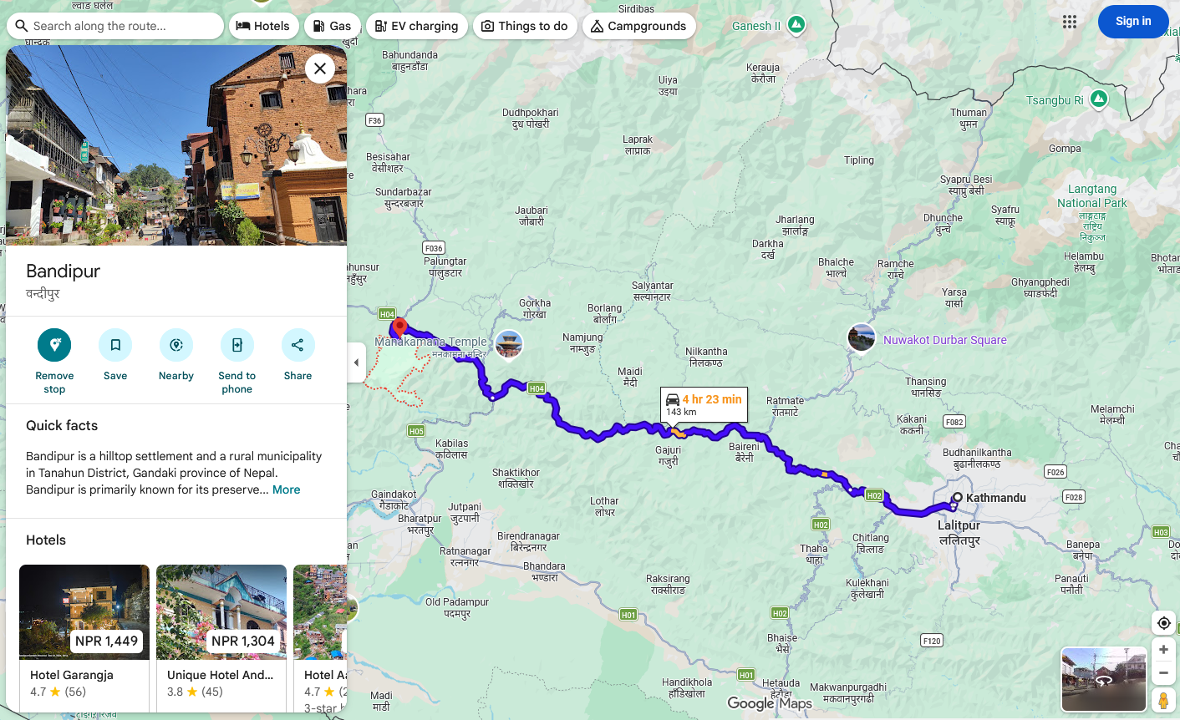Select the Things to do chip
1180x720 pixels.
point(525,26)
